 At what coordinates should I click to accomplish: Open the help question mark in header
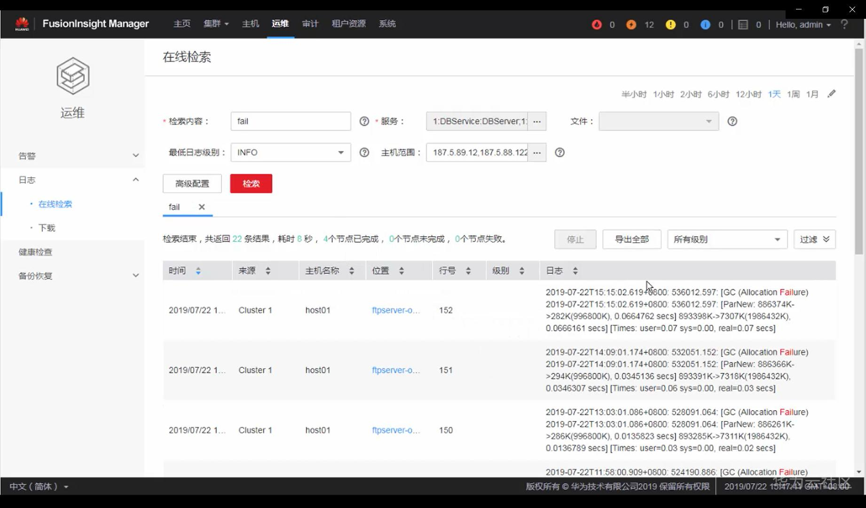click(x=844, y=24)
